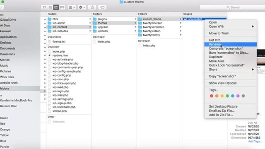Apply the green tag color

point(227,96)
